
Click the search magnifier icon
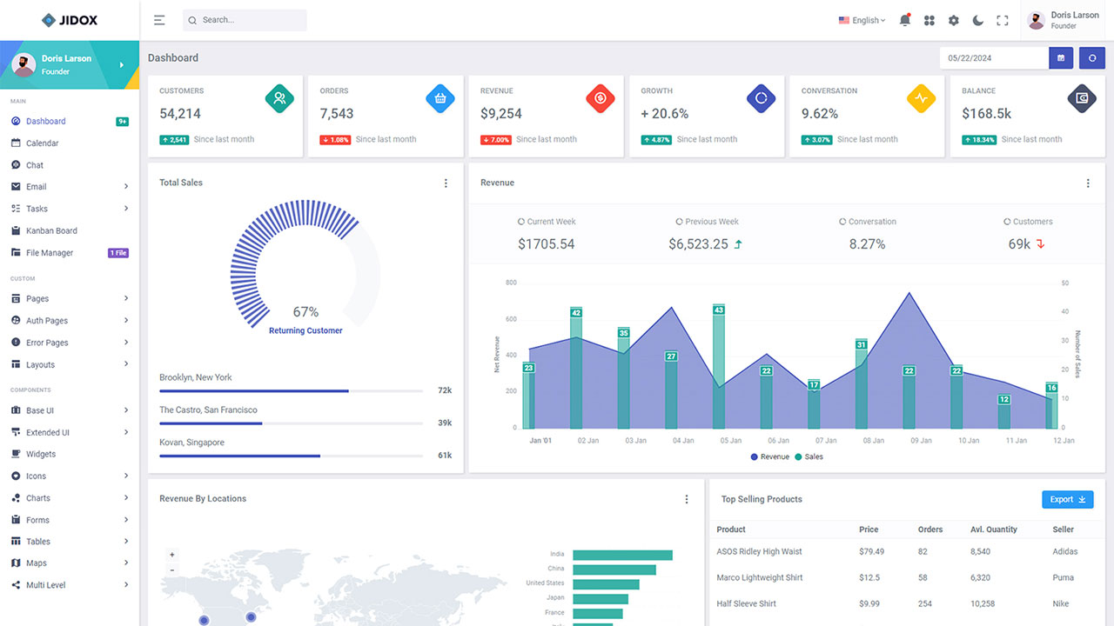coord(192,20)
